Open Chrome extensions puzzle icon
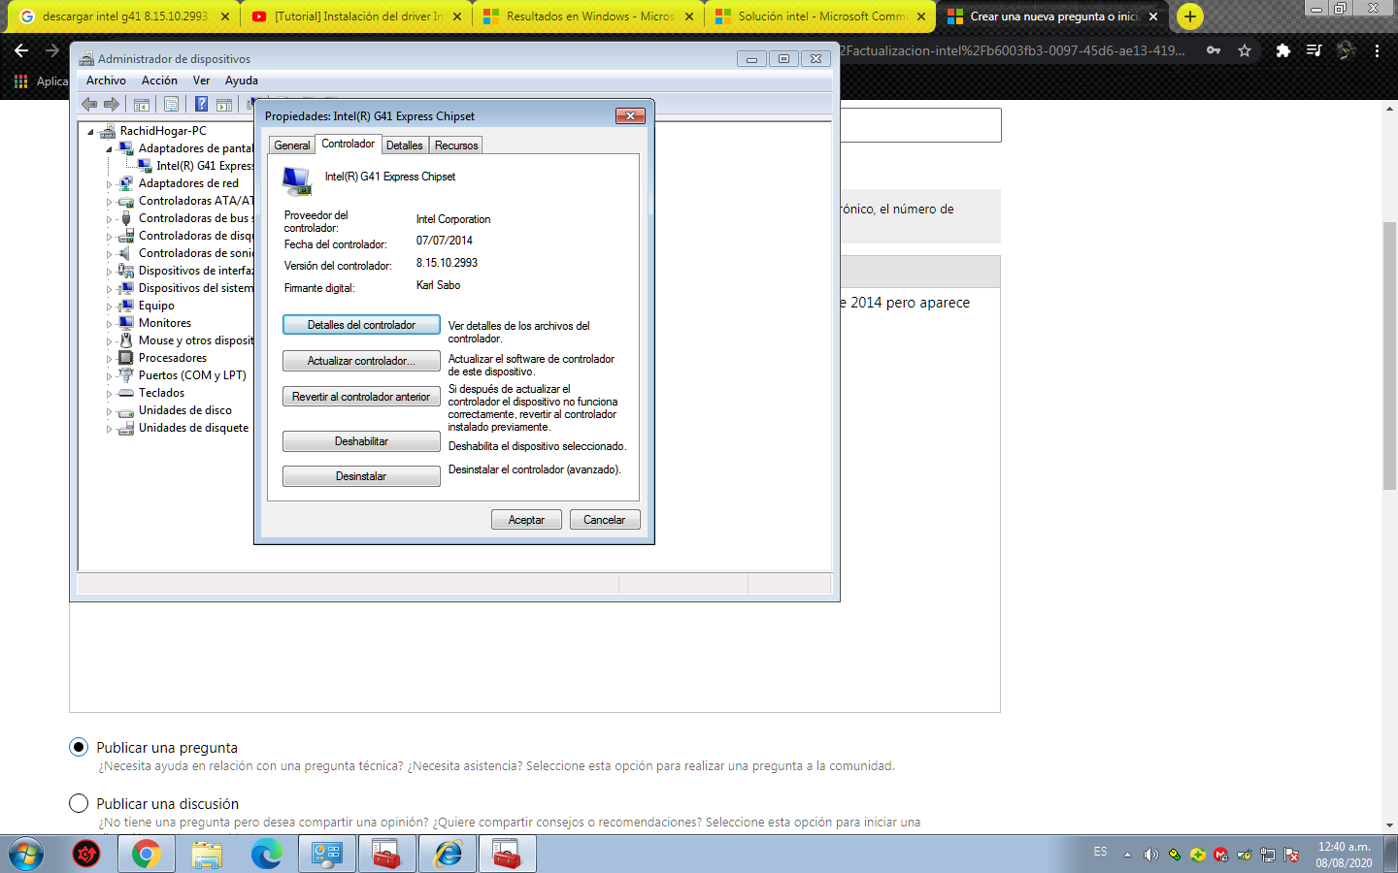The height and width of the screenshot is (873, 1398). 1282,50
